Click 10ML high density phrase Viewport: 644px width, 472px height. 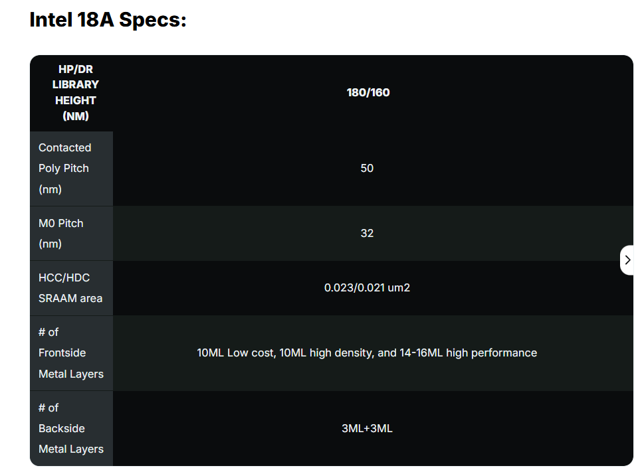point(326,353)
